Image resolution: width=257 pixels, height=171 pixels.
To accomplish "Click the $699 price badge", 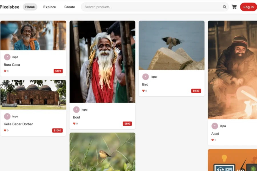I will coord(127,123).
